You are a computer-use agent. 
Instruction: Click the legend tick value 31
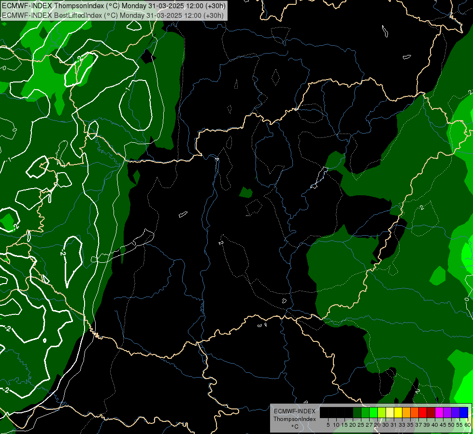pyautogui.click(x=394, y=425)
